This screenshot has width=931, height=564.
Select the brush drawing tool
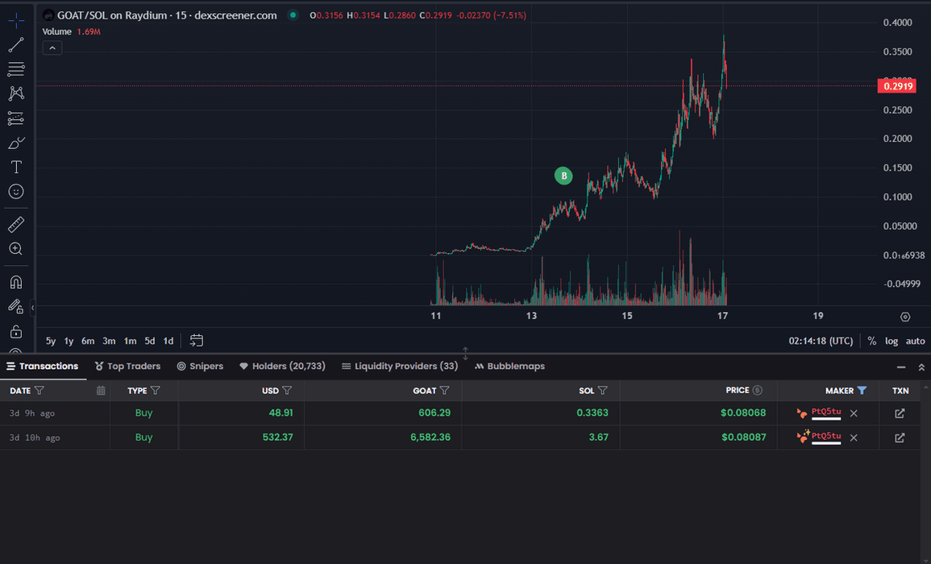point(16,143)
